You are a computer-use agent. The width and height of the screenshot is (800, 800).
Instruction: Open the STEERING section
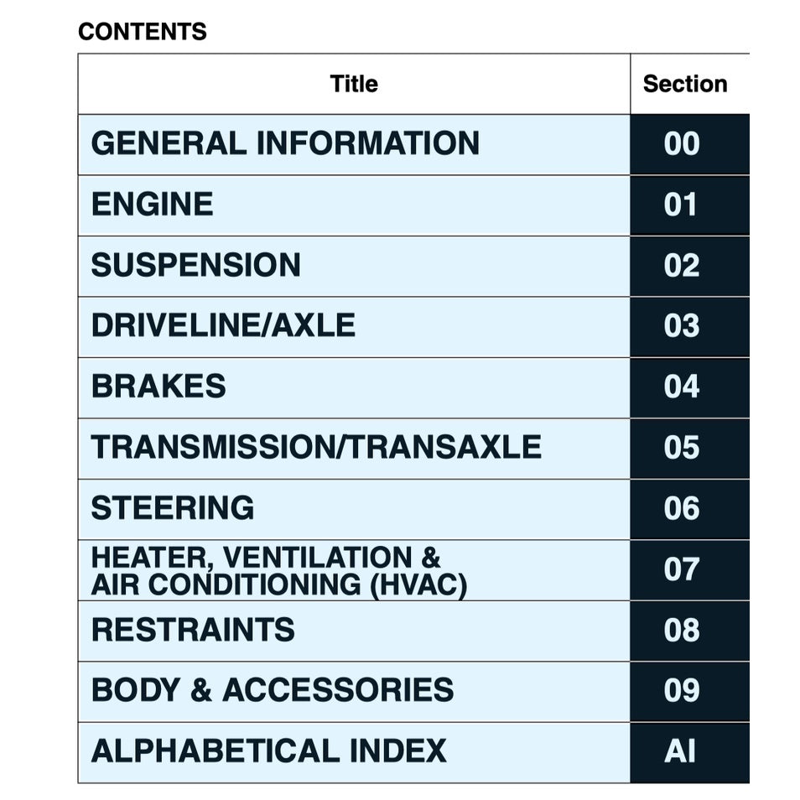coord(172,508)
